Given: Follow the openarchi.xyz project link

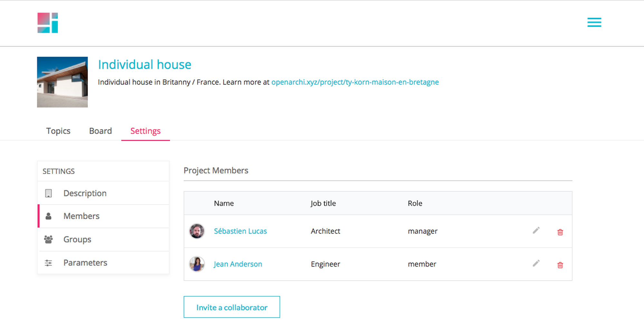Looking at the screenshot, I should pyautogui.click(x=355, y=82).
